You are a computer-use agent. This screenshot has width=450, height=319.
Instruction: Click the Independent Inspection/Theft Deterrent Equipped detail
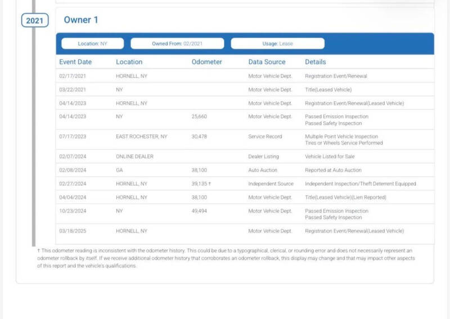[x=360, y=184]
